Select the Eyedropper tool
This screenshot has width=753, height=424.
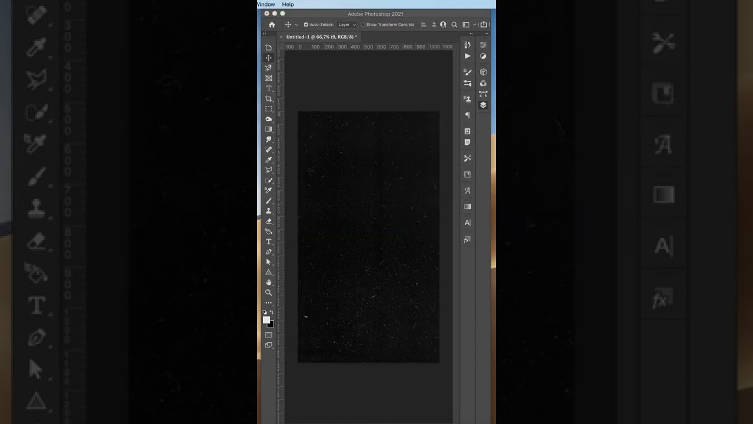(x=268, y=160)
